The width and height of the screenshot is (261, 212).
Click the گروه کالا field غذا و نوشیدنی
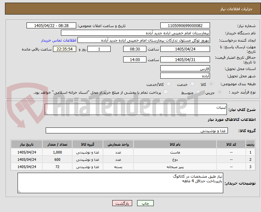(137, 131)
